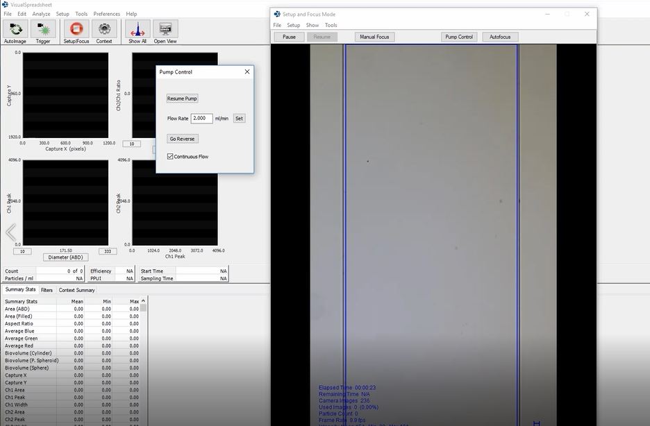Click the Efficiency value cell
The height and width of the screenshot is (426, 650).
(x=125, y=271)
